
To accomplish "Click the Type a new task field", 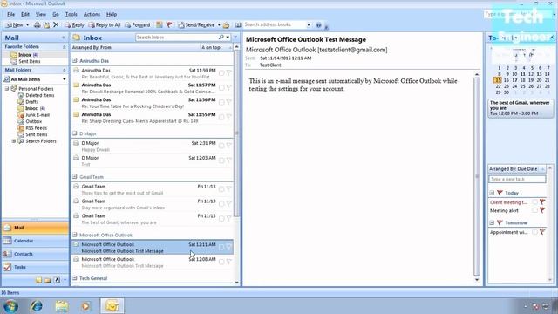I will pos(517,179).
